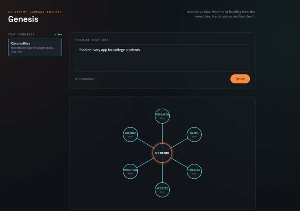Click the "39 characters" counter

tap(84, 79)
